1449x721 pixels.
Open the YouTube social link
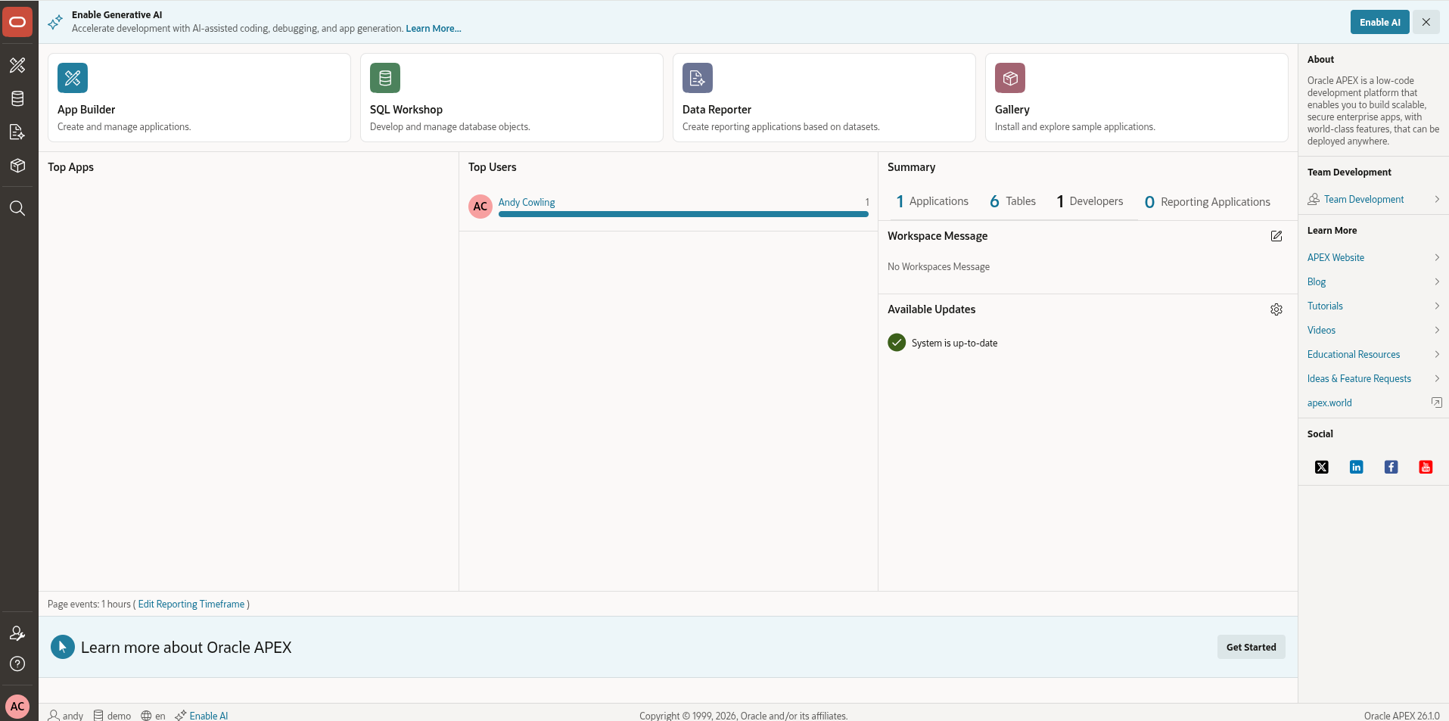(x=1426, y=467)
